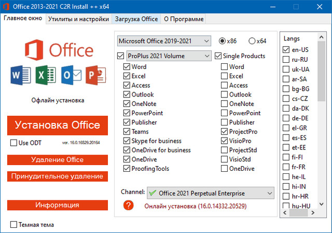The image size is (332, 233).
Task: Open the Microsoft Office 2019-2021 version dropdown
Action: click(x=164, y=41)
